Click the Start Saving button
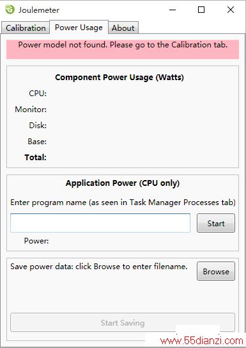Image resolution: width=246 pixels, height=348 pixels. click(x=123, y=323)
